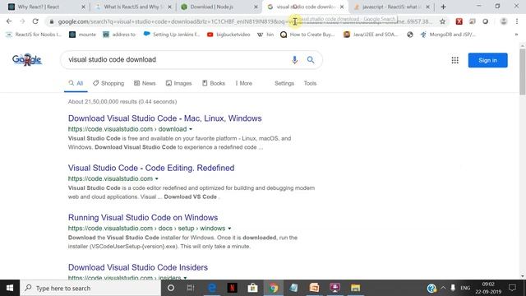The height and width of the screenshot is (296, 526).
Task: Open dropdown beside the insiders URL
Action: click(x=185, y=278)
